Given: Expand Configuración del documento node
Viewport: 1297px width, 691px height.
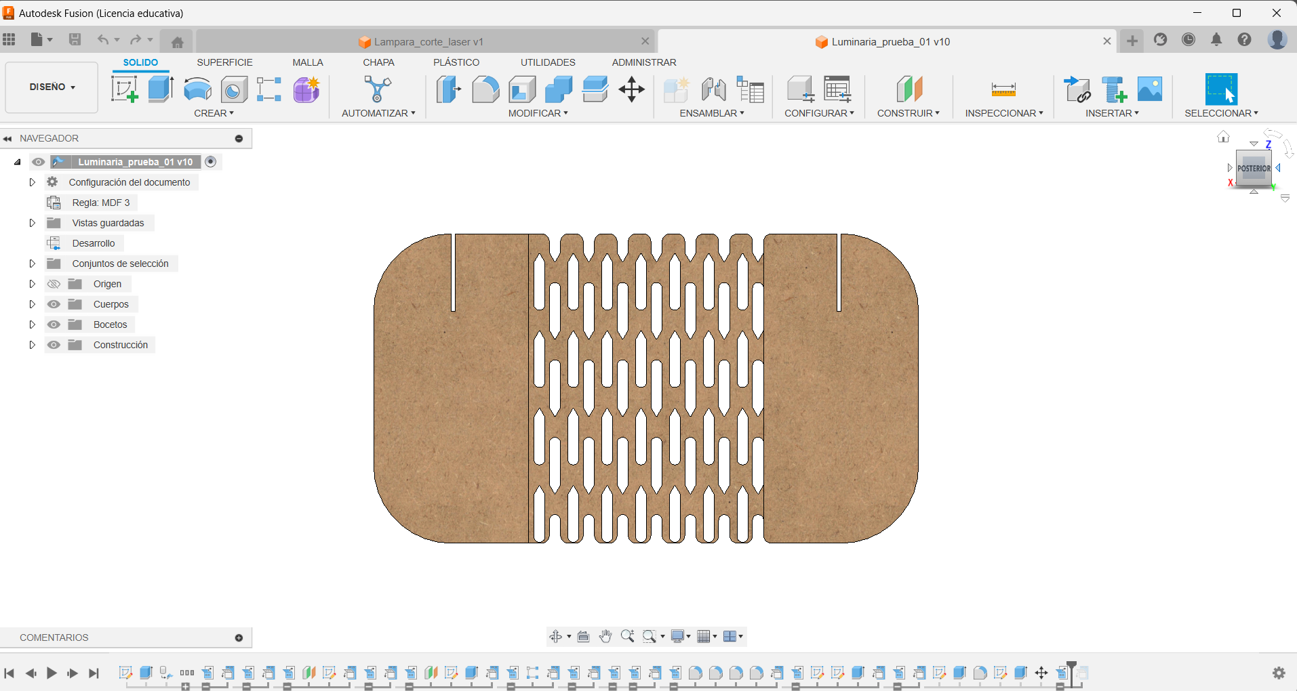Looking at the screenshot, I should tap(32, 182).
